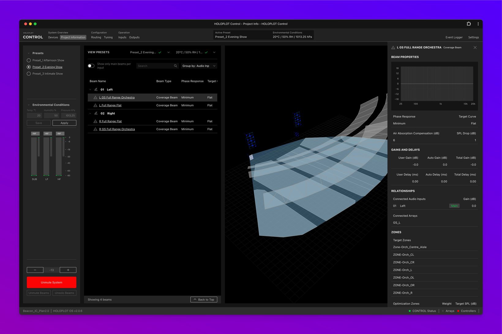Click the Unmute Beams button
502x334 pixels.
(39, 293)
